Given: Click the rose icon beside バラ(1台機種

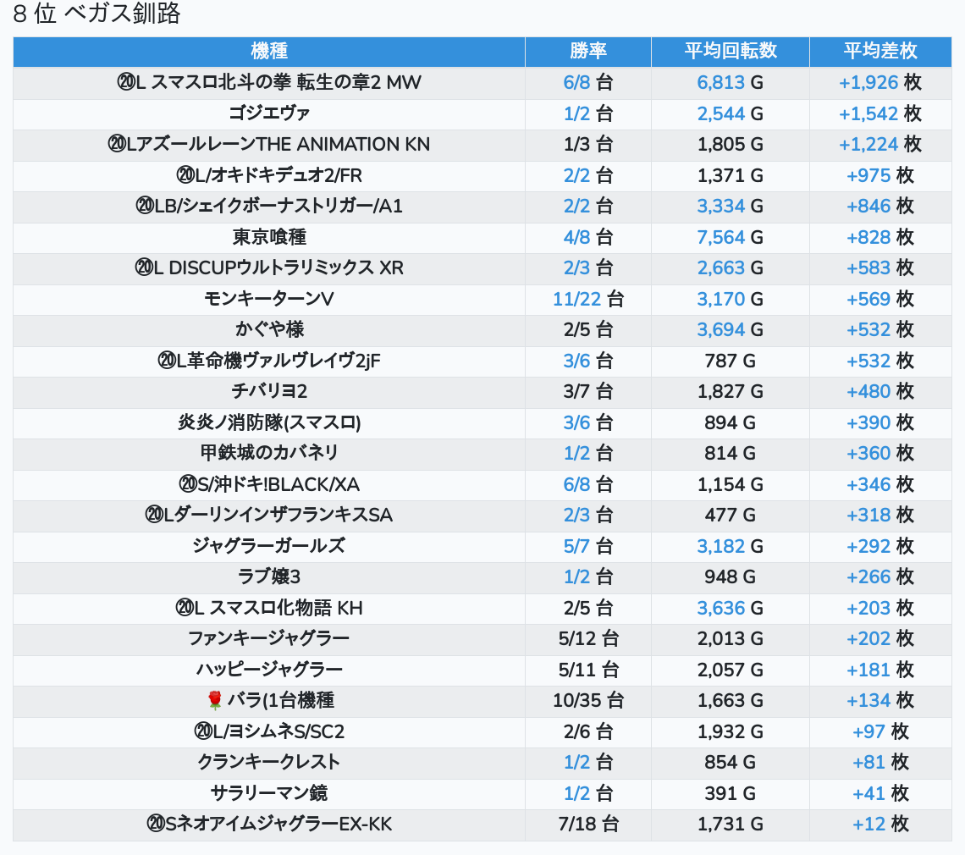Looking at the screenshot, I should tap(214, 700).
